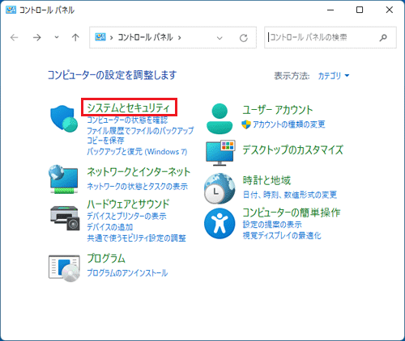This screenshot has height=341, width=405.
Task: Close the Control Panel window
Action: [390, 10]
